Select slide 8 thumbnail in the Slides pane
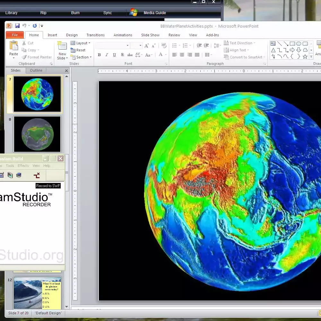 point(37,134)
